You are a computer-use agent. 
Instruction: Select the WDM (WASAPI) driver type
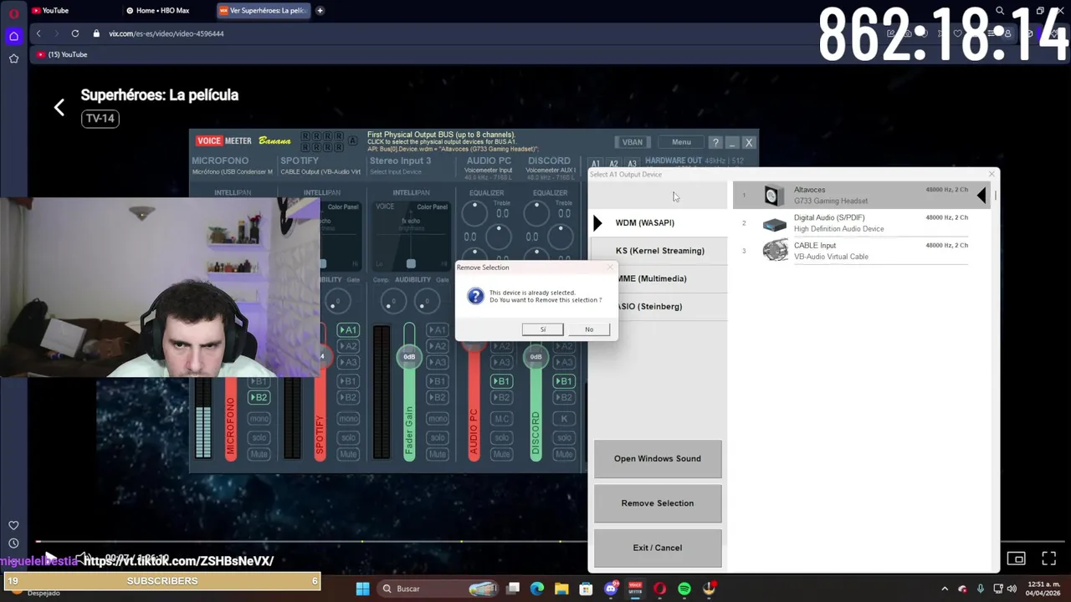[658, 222]
